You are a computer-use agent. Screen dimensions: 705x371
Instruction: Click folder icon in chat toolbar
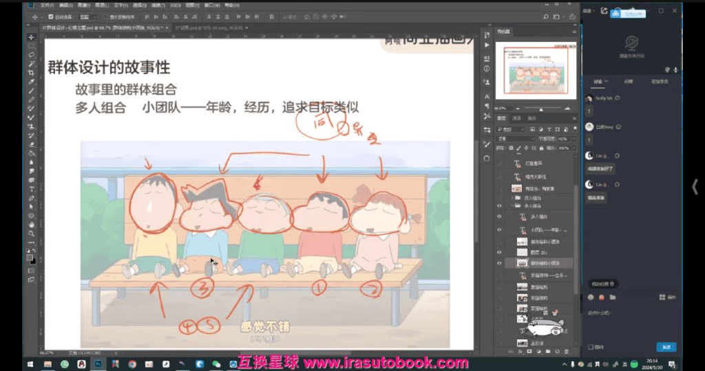612,297
